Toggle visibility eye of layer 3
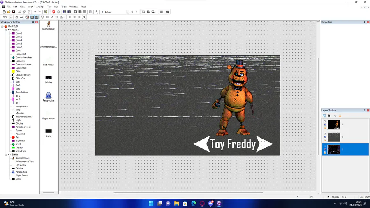This screenshot has width=370, height=208. 325,125
